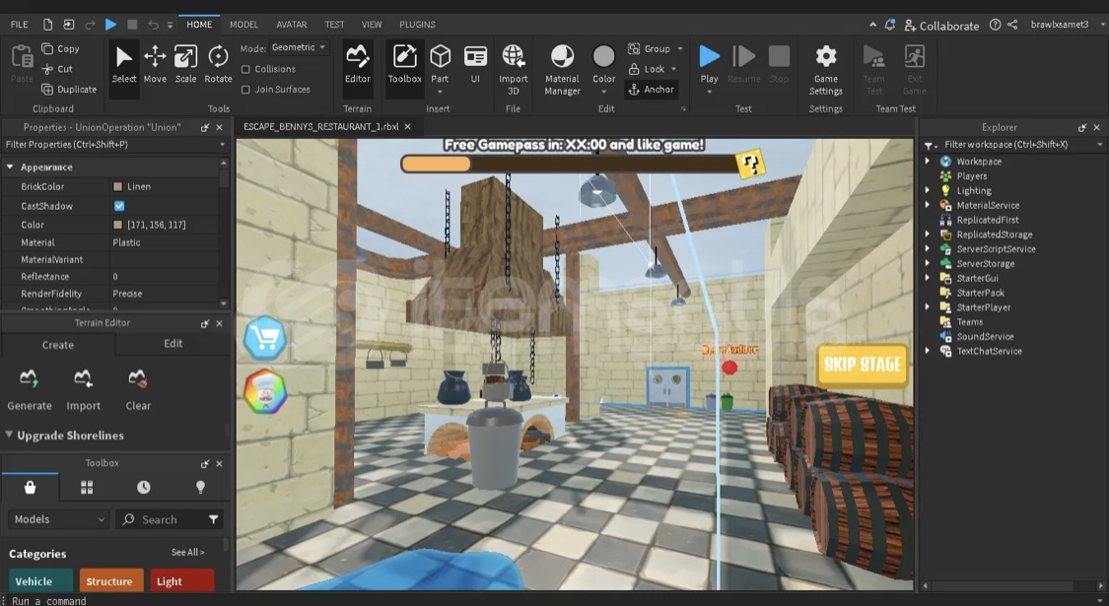This screenshot has height=606, width=1109.
Task: Click the Color property swatch
Action: (118, 225)
